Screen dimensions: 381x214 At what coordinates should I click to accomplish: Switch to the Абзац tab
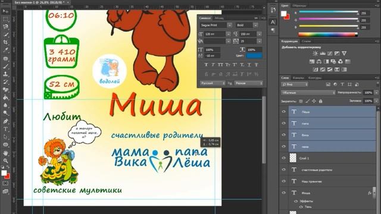(x=219, y=18)
